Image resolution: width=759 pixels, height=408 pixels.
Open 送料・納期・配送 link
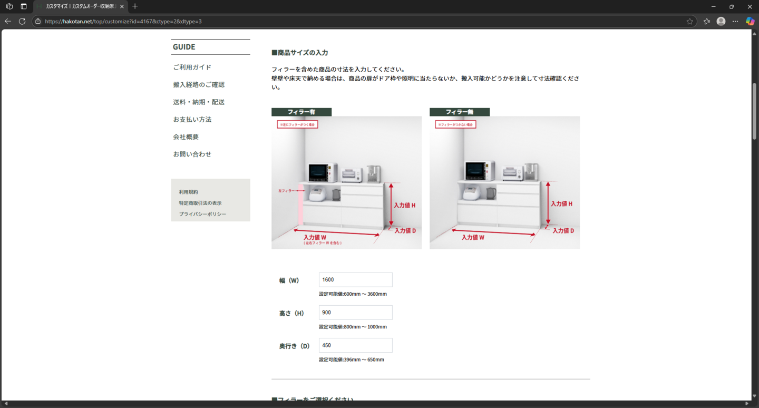pos(199,102)
